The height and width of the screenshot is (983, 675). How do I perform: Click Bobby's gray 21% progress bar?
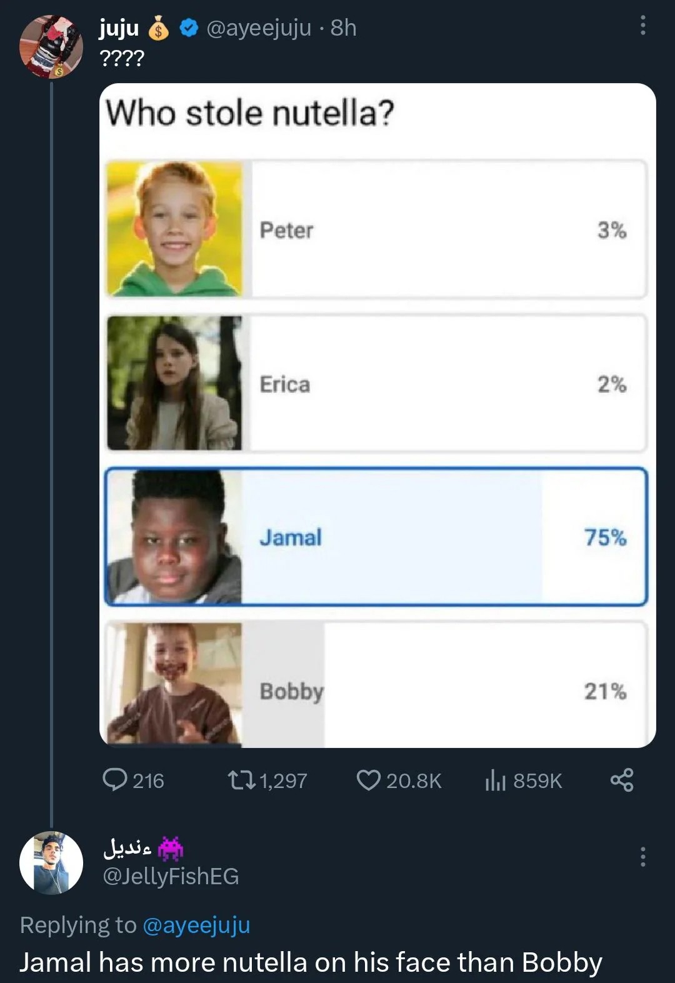(283, 684)
